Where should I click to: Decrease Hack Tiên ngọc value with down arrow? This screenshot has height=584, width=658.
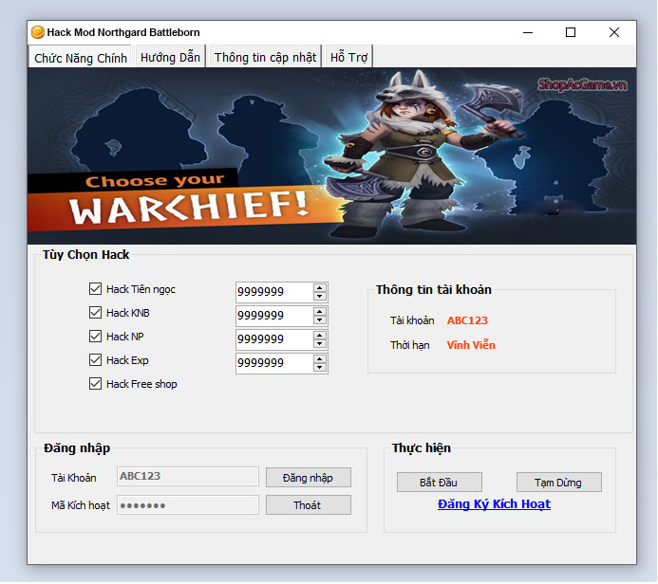[x=320, y=296]
